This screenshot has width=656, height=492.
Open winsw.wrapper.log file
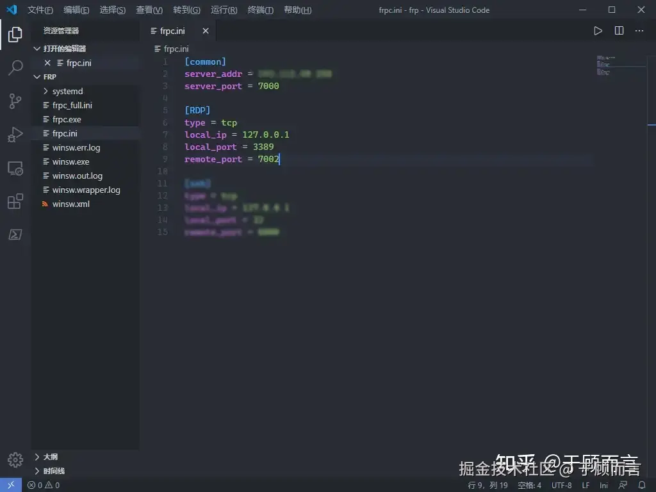(x=85, y=190)
